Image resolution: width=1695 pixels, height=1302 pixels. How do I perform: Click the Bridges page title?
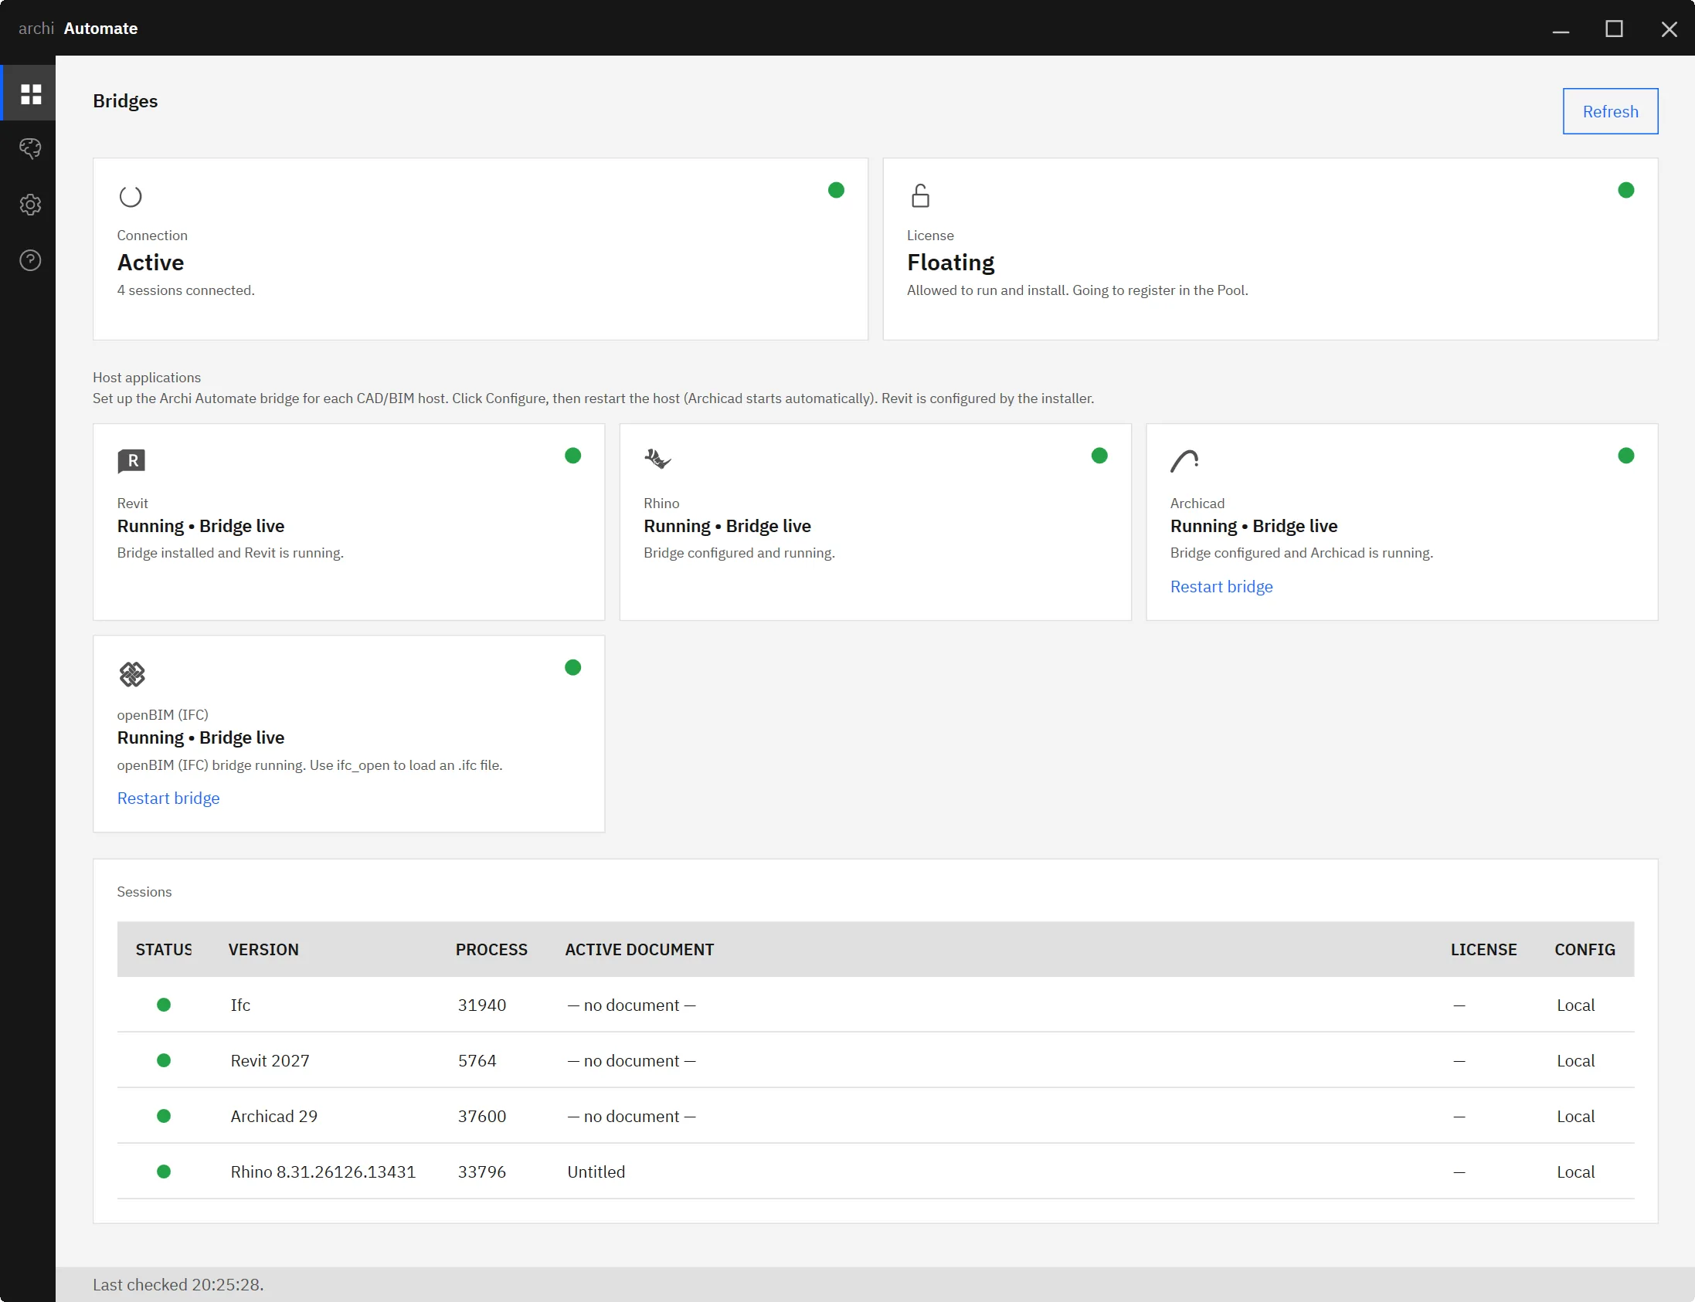(x=125, y=101)
